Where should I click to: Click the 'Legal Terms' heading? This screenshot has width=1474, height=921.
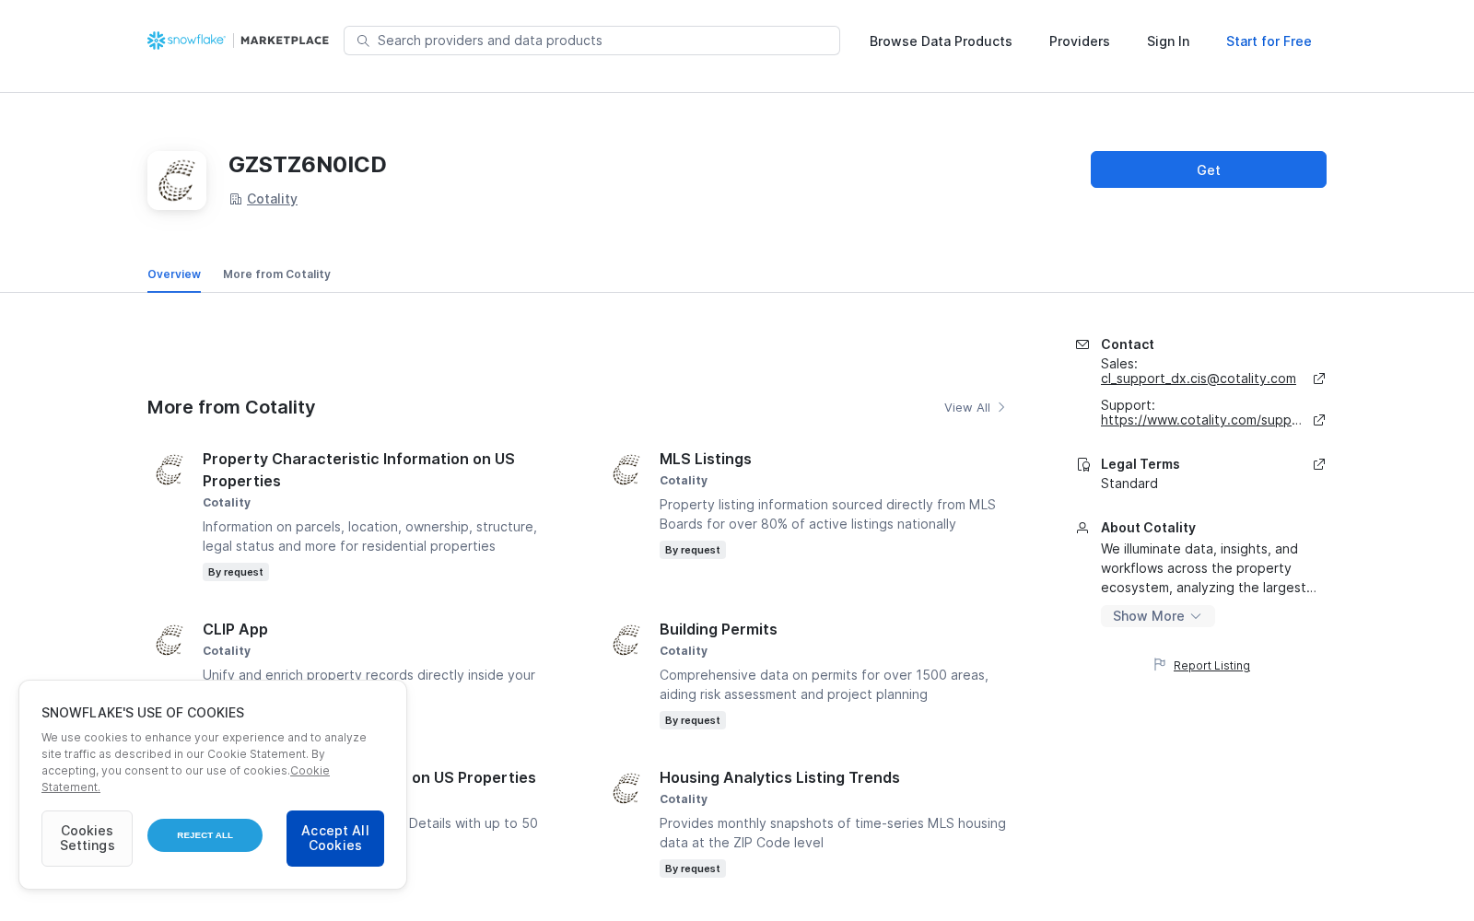coord(1141,464)
